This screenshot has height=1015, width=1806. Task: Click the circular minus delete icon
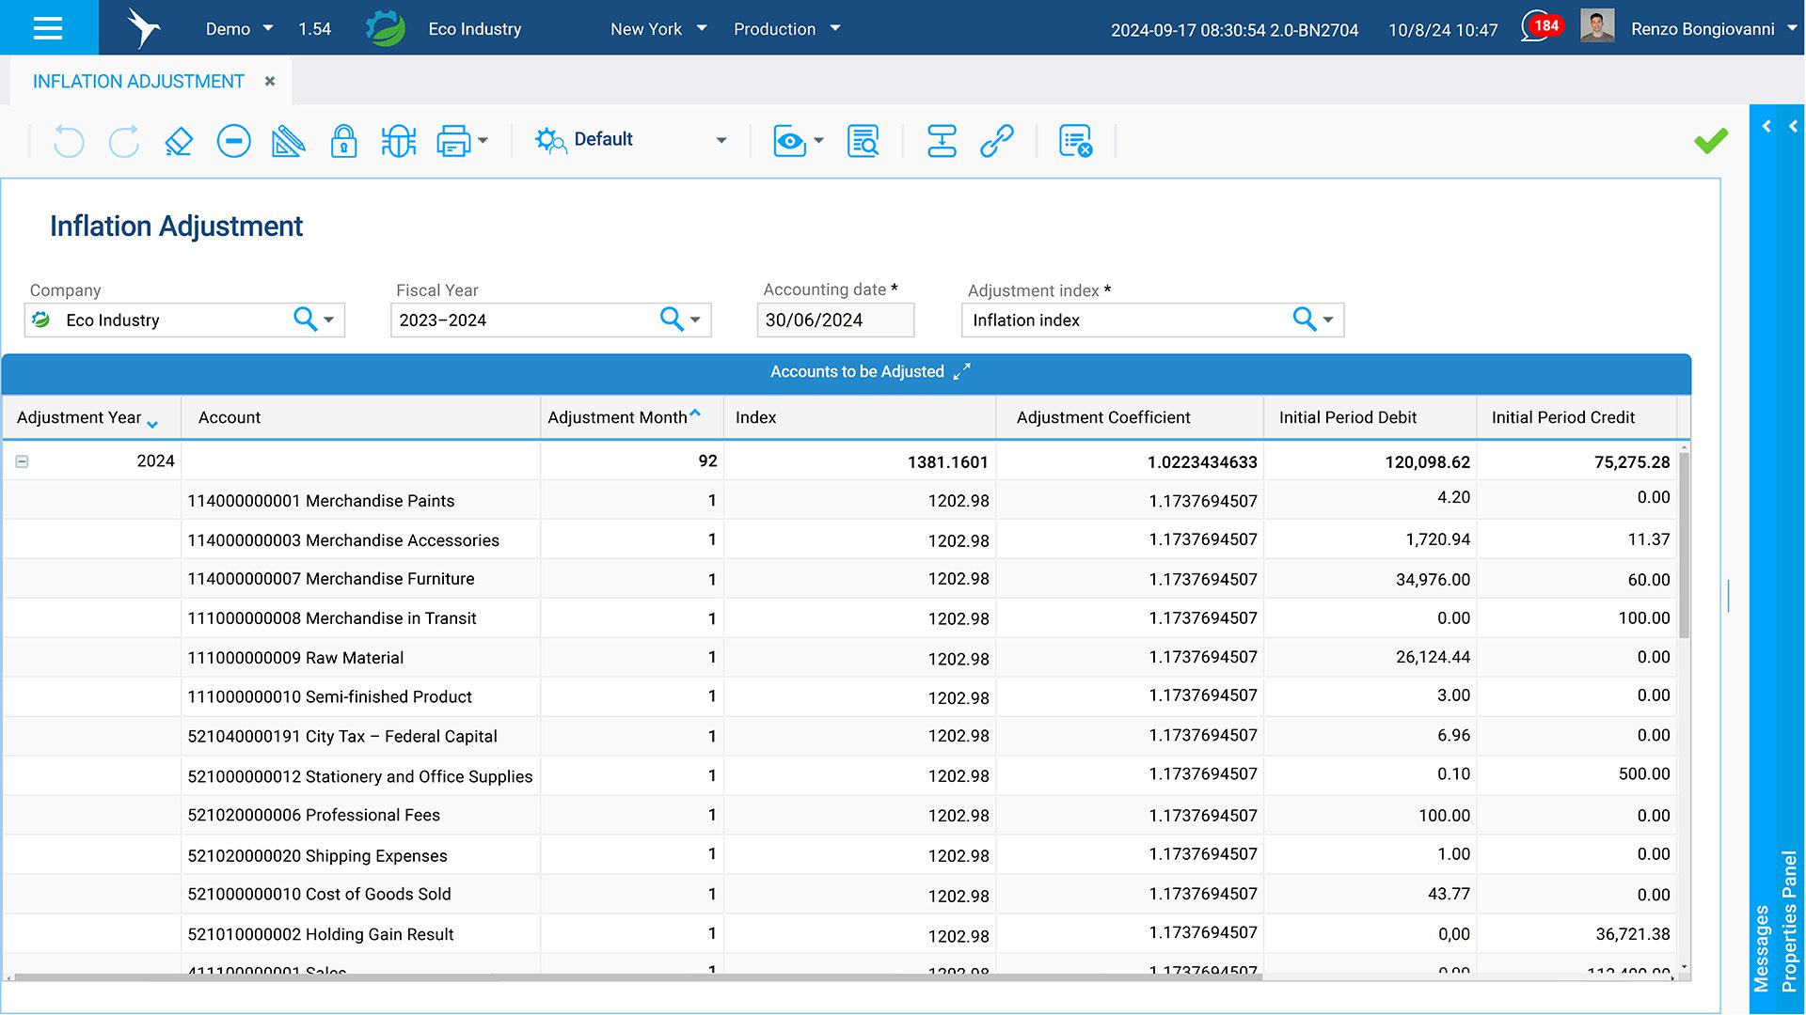click(x=233, y=141)
